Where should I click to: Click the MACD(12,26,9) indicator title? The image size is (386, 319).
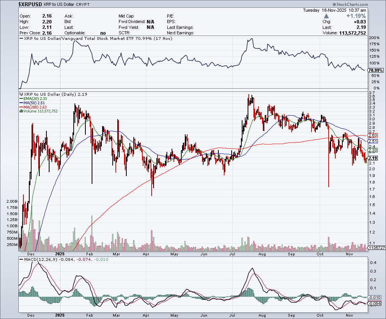click(38, 259)
